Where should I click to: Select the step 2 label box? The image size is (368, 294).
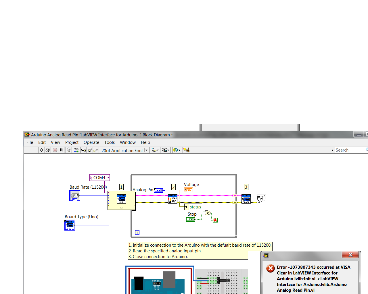(173, 187)
